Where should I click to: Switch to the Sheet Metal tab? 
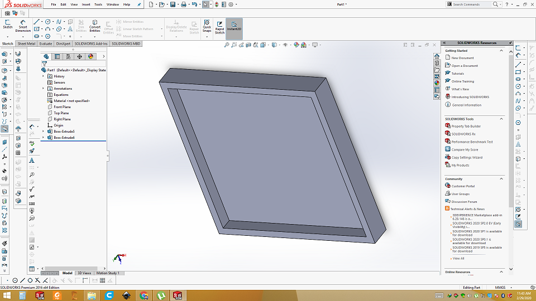[26, 43]
